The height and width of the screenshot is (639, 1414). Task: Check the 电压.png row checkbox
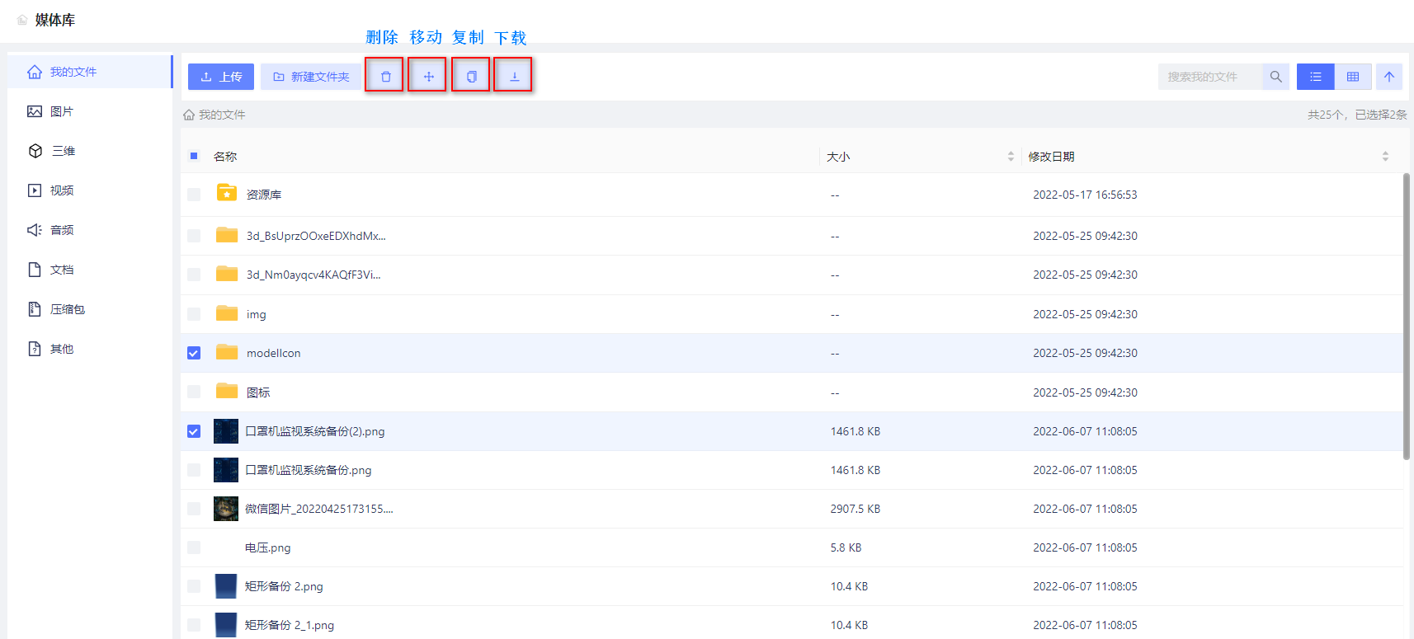pos(194,547)
